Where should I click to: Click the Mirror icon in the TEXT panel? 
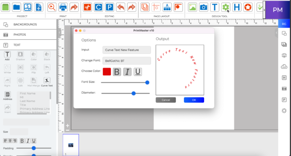21,67
